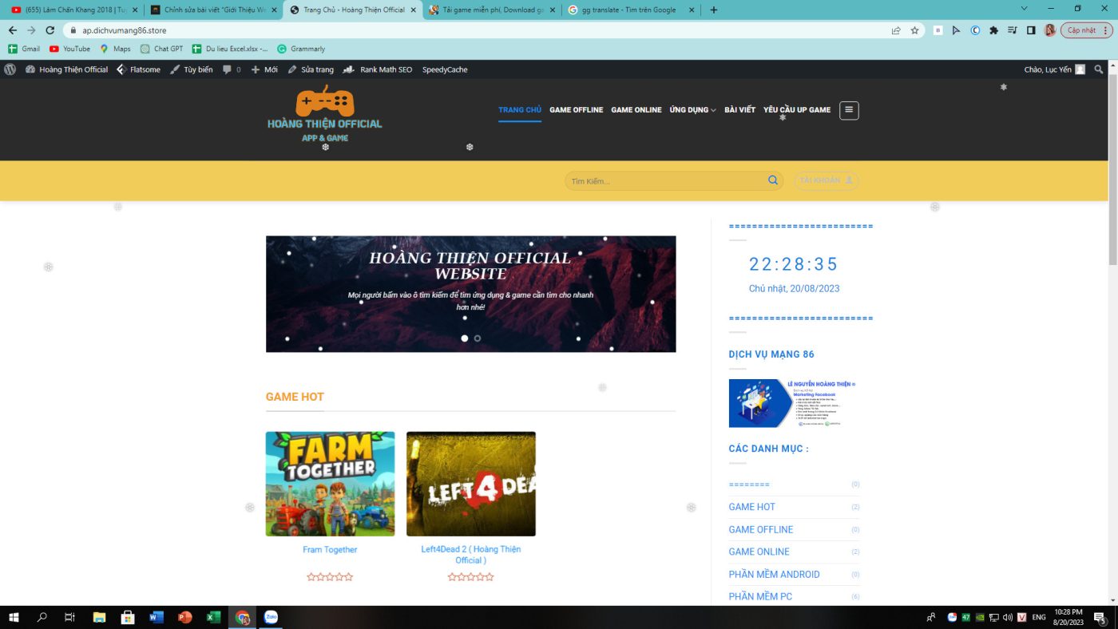Open the Chrome profile avatar

coord(1050,30)
